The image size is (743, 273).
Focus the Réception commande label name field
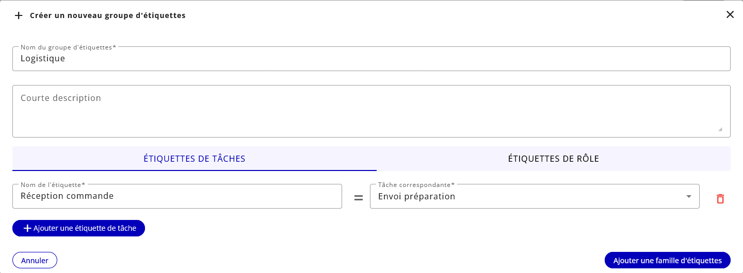click(177, 196)
